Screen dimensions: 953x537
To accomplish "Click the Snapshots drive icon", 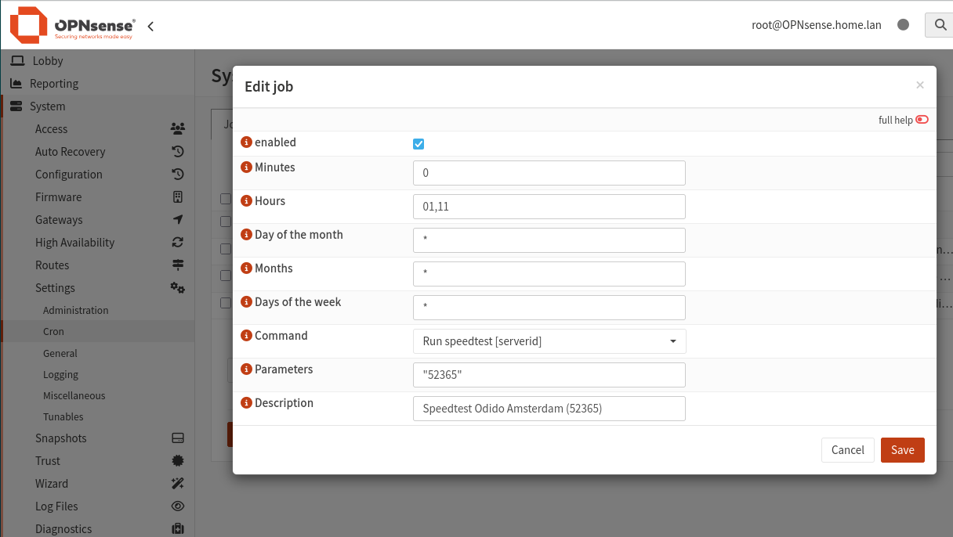I will tap(178, 438).
